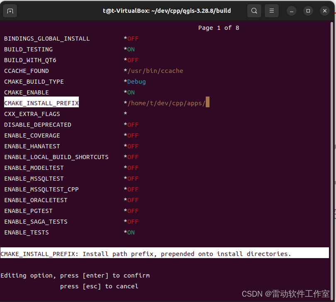Click OFF value of ENABLE_LOCAL_BUILD_SHORTCUTS
The image size is (336, 302).
click(x=133, y=157)
